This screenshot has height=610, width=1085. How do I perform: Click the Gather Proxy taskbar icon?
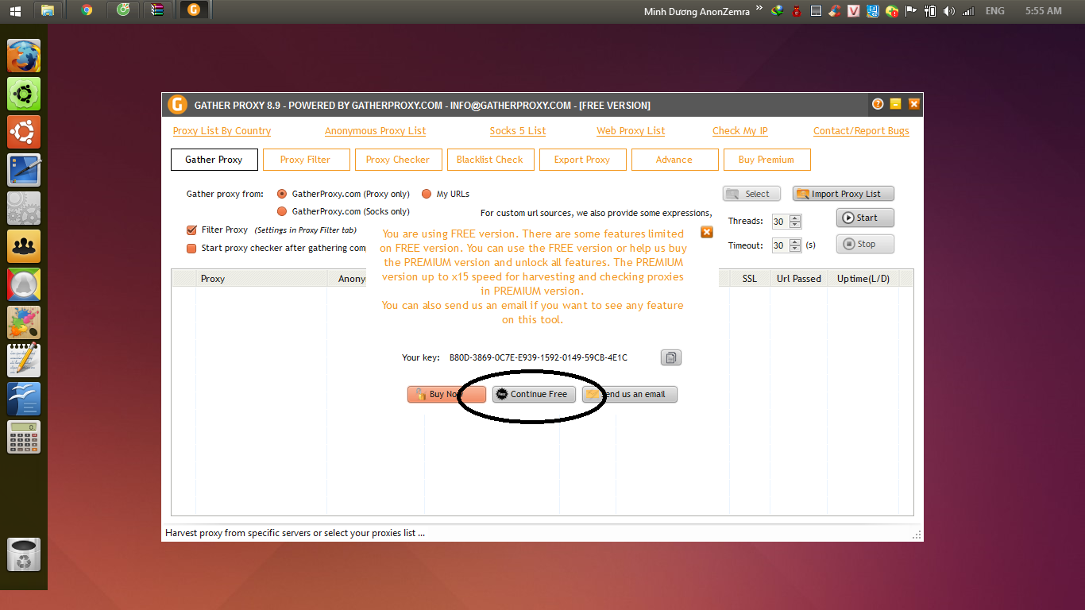[194, 11]
